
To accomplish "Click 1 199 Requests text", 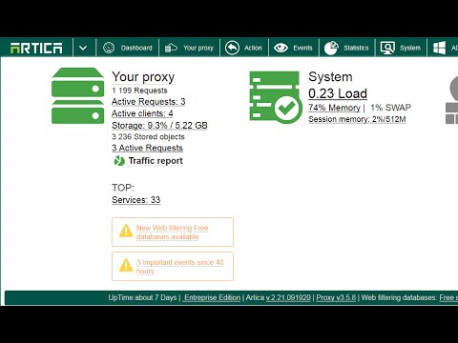I will [139, 91].
